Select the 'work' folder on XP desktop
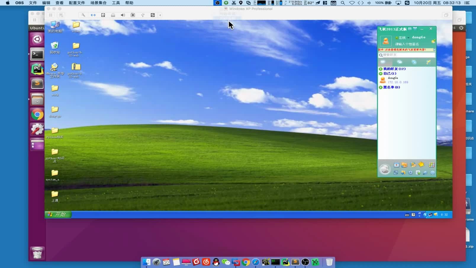The image size is (476, 268). click(x=55, y=90)
